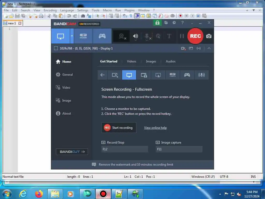This screenshot has width=265, height=199.
Task: Open the output folder icon in Bandicam title bar
Action: [x=166, y=23]
